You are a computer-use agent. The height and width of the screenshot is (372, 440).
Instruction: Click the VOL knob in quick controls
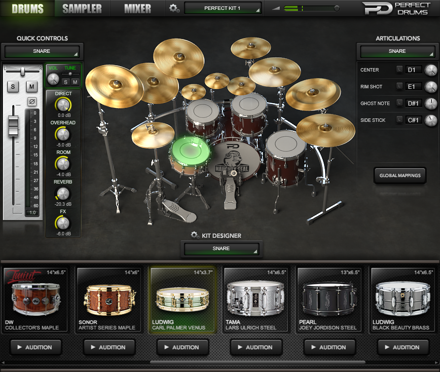tap(53, 79)
